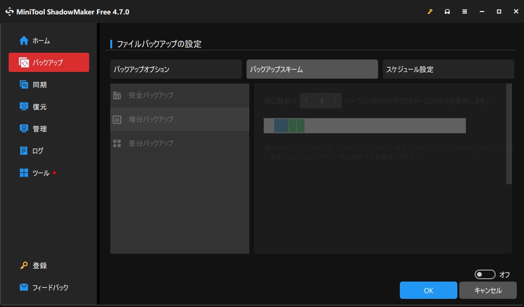The image size is (524, 307).
Task: Open the 復元 section
Action: point(49,106)
